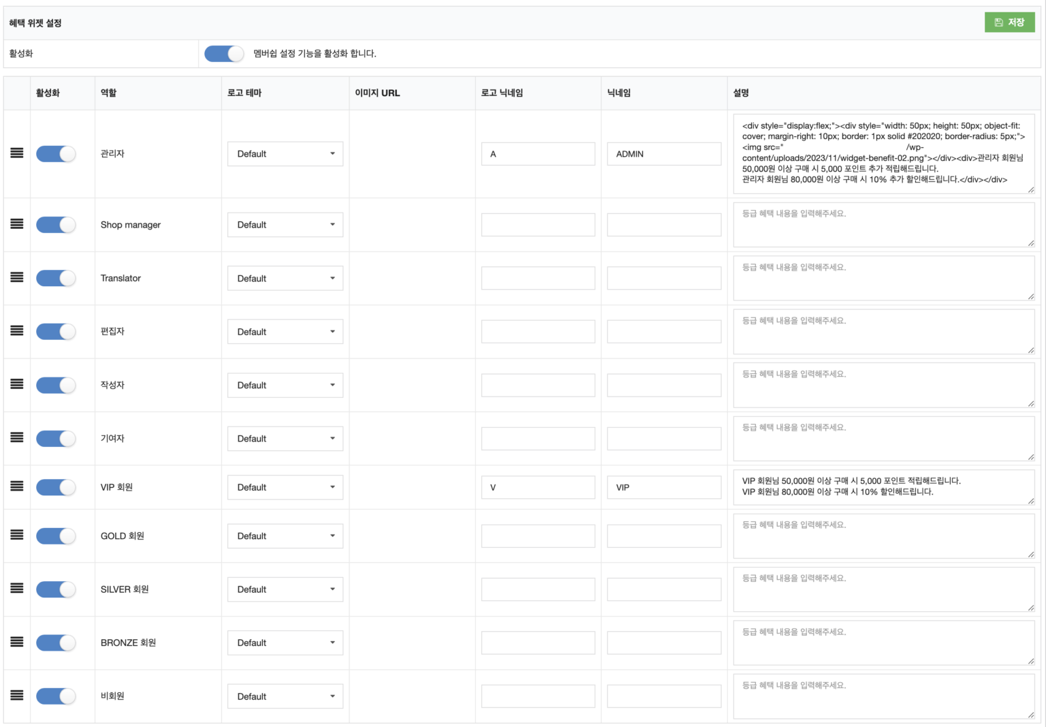Turn off the SILVER 회원 toggle
The image size is (1046, 727).
click(56, 589)
